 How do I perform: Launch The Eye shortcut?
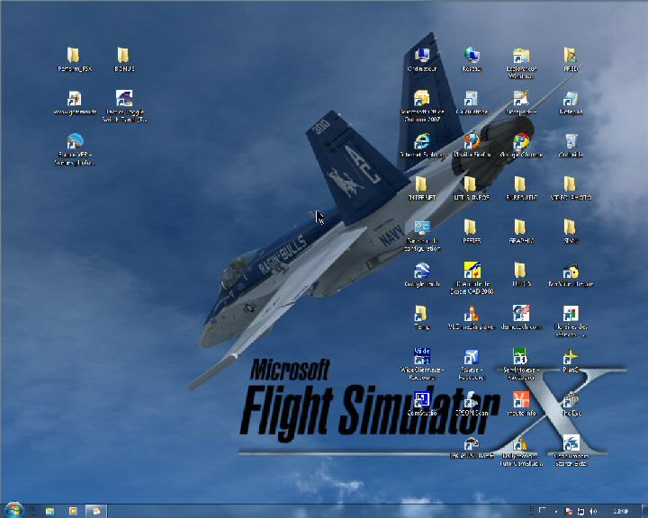pyautogui.click(x=571, y=404)
